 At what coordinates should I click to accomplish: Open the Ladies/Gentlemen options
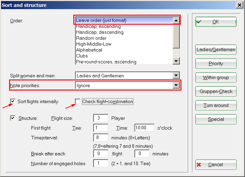(x=216, y=49)
